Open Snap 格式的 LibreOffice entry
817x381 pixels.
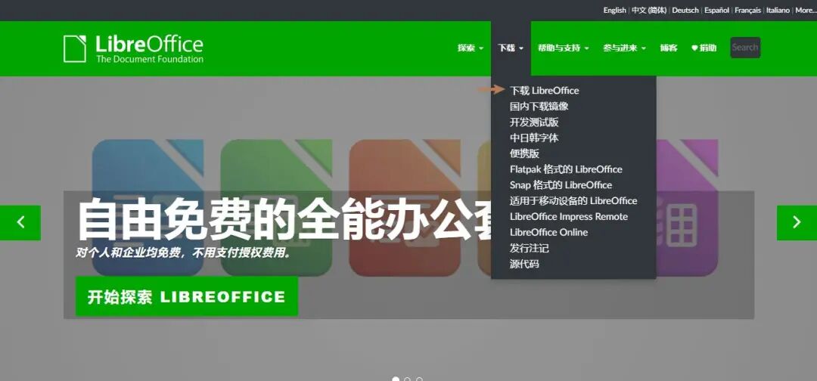coord(561,184)
